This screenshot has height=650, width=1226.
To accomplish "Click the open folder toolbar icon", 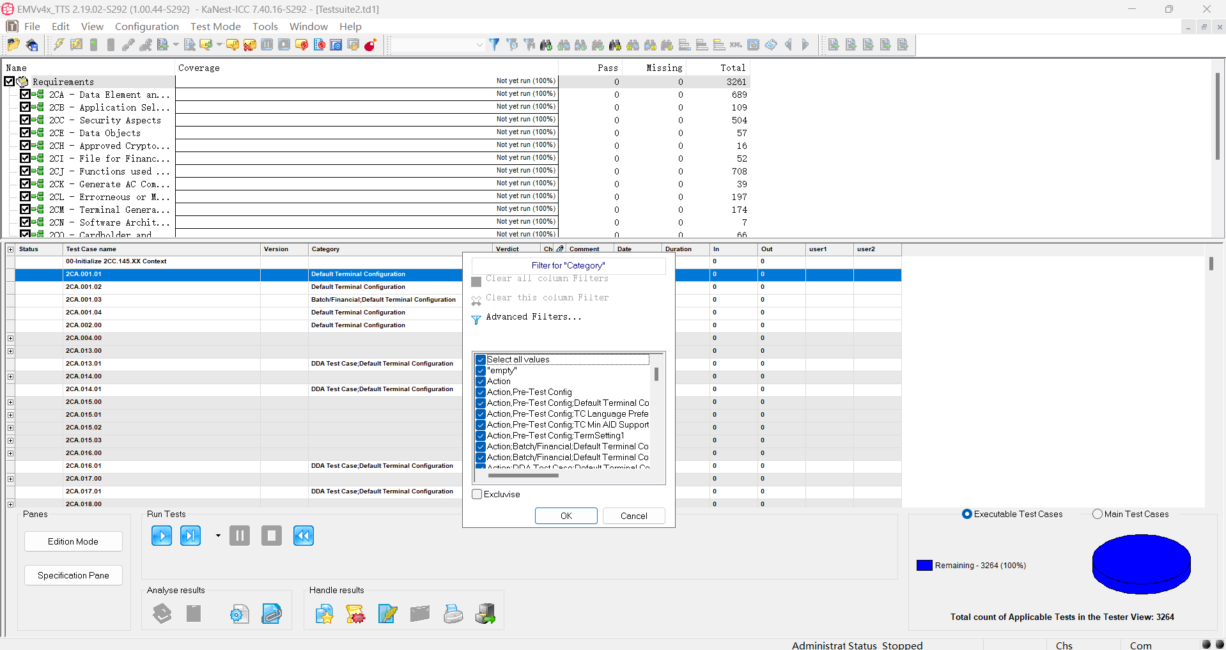I will pyautogui.click(x=13, y=45).
